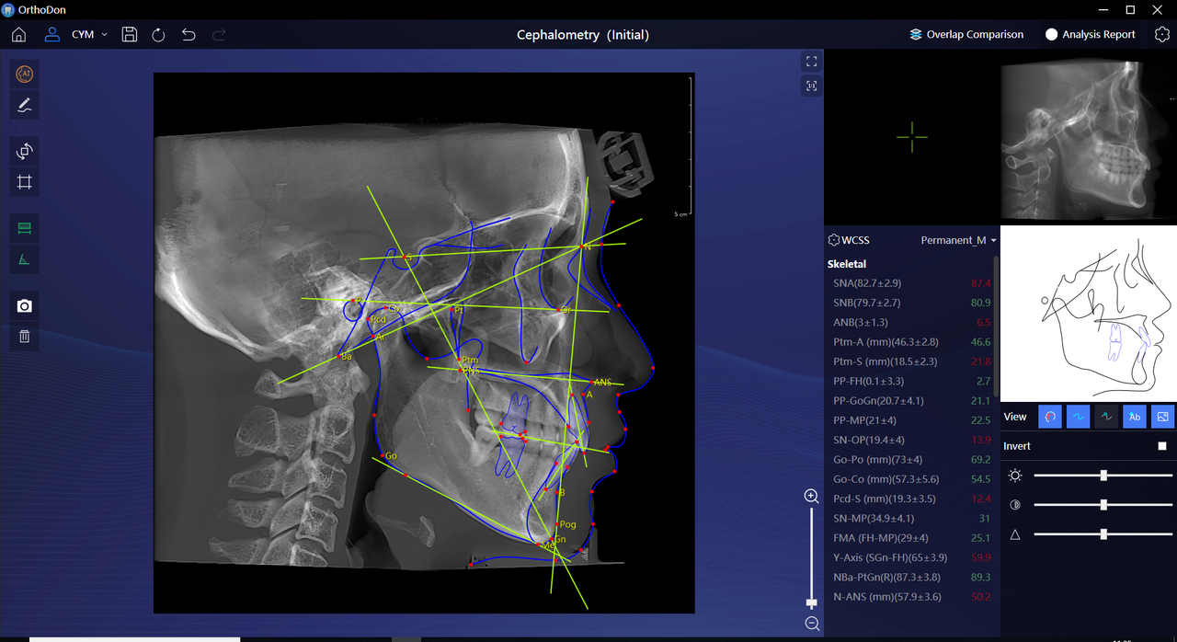The image size is (1177, 642).
Task: Toggle tracing curves view button
Action: coord(1079,417)
